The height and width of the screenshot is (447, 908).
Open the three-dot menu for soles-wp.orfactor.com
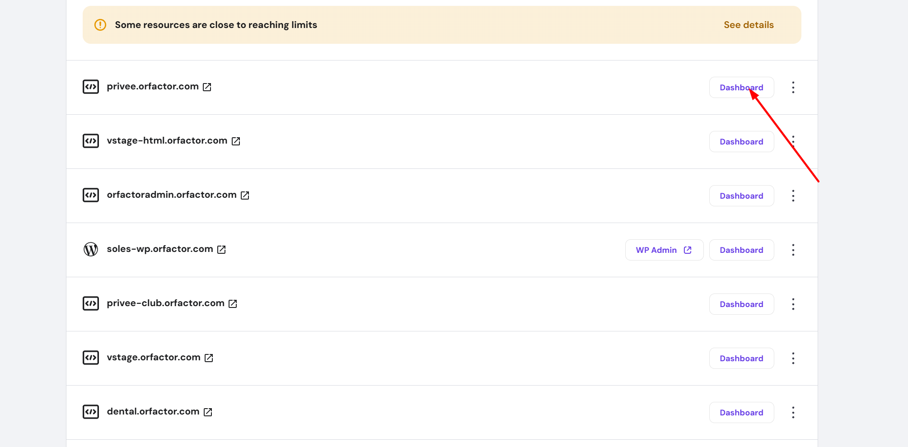coord(793,250)
